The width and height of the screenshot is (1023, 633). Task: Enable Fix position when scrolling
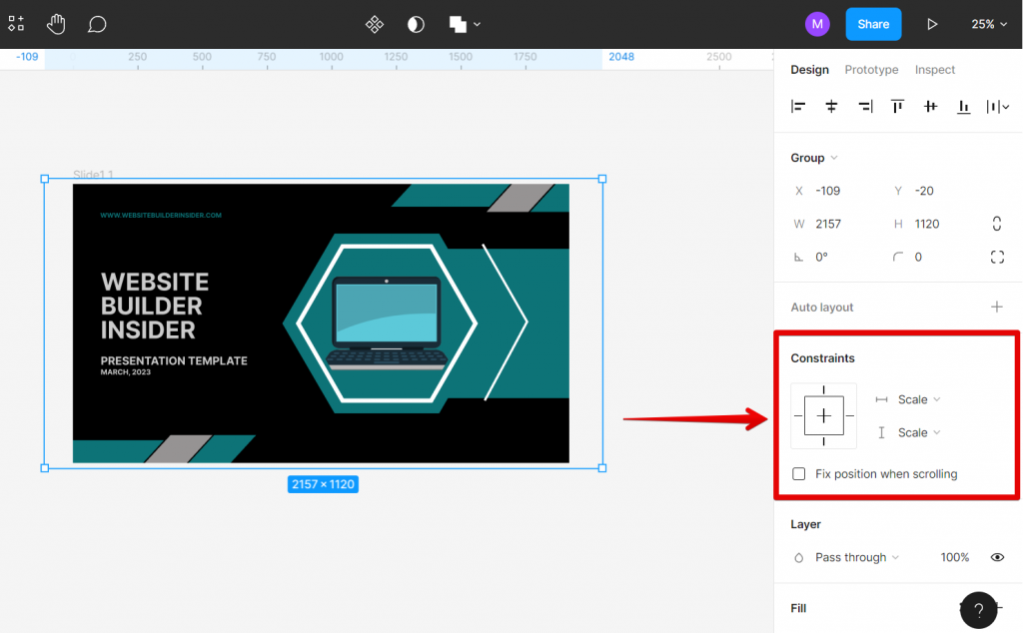(x=798, y=473)
